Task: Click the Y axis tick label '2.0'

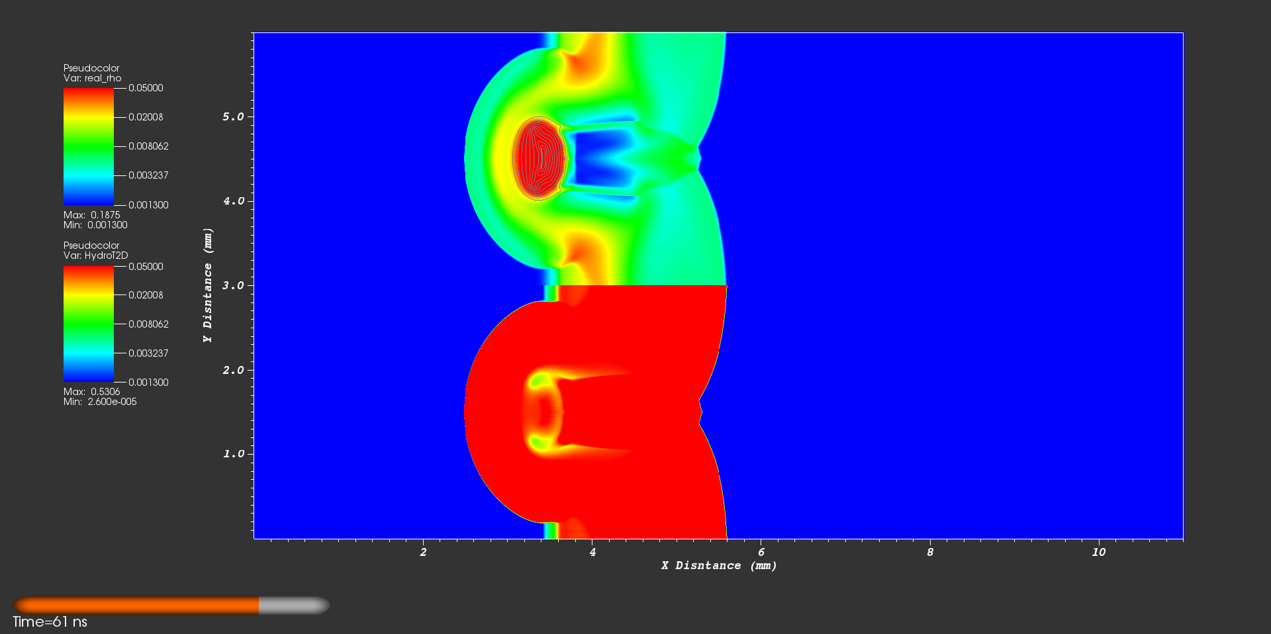Action: pos(233,370)
